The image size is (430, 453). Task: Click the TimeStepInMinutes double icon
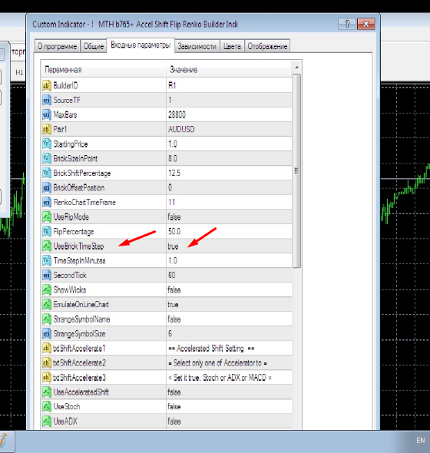click(x=47, y=260)
